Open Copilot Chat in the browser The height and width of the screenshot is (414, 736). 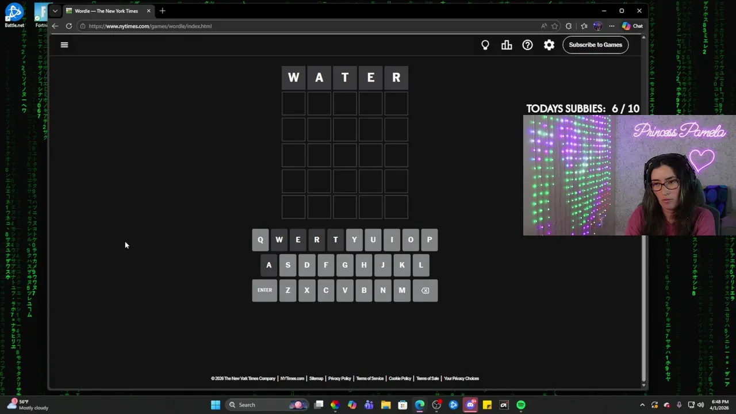632,26
